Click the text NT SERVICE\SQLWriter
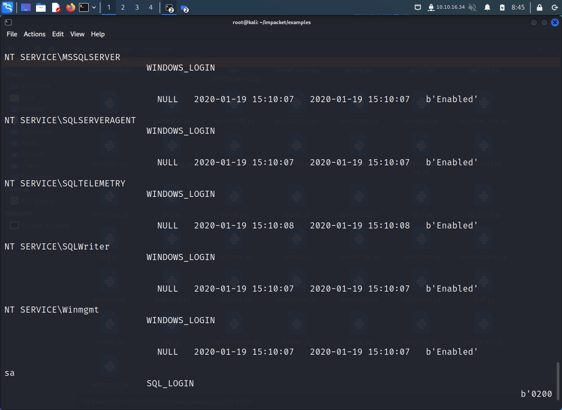Viewport: 562px width, 410px height. tap(57, 247)
